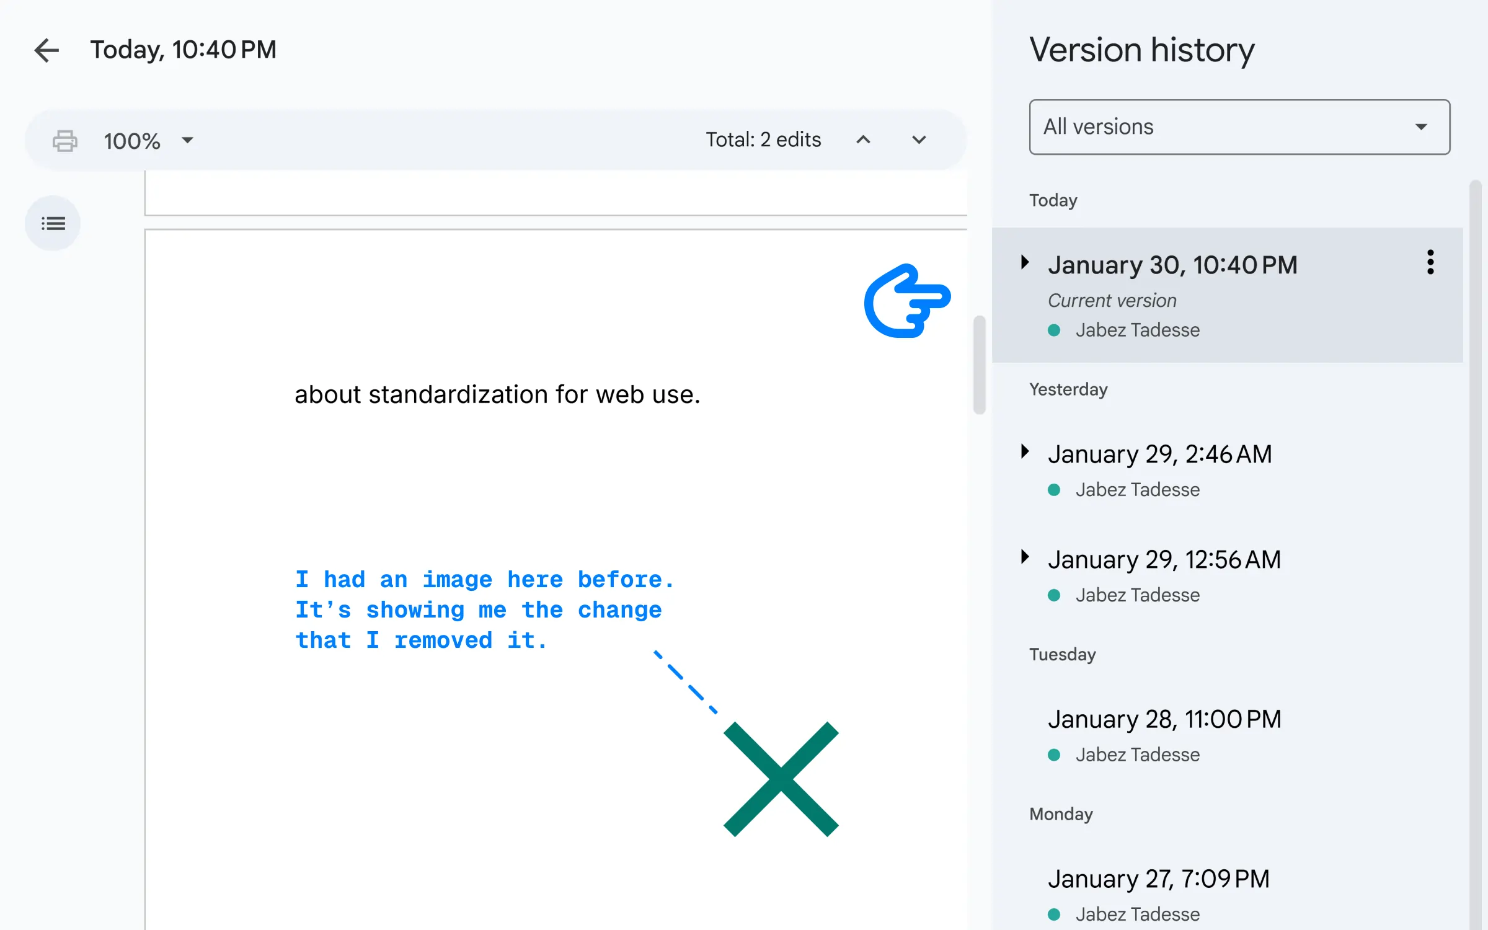Expand the January 29, 12:56 AM version

1025,557
